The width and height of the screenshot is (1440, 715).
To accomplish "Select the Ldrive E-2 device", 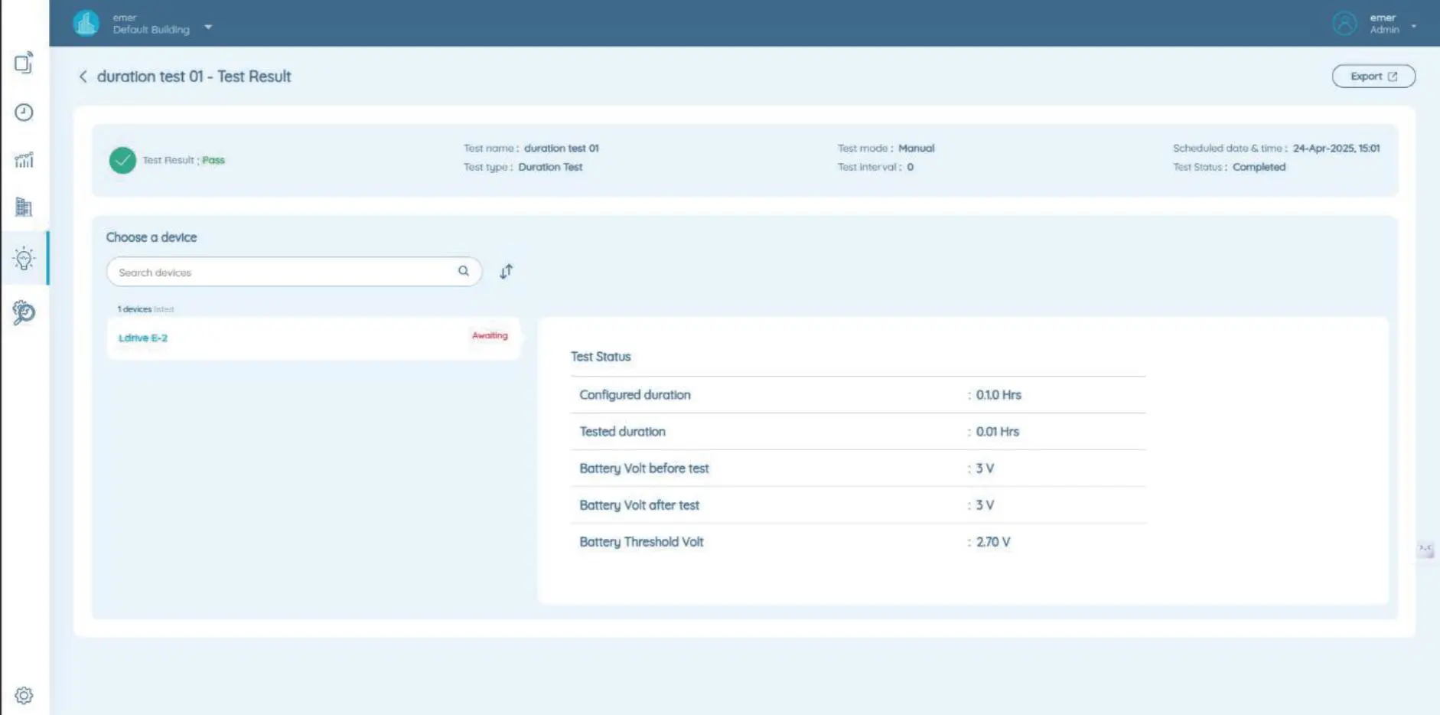I will coord(143,338).
